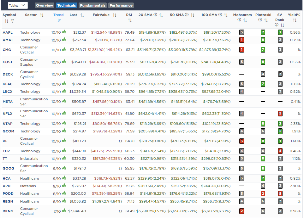The width and height of the screenshot is (304, 218).
Task: Open the META symbol link
Action: (8, 102)
